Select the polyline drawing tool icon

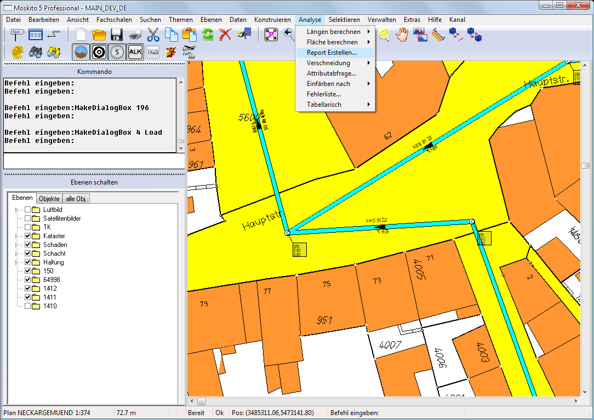point(54,34)
